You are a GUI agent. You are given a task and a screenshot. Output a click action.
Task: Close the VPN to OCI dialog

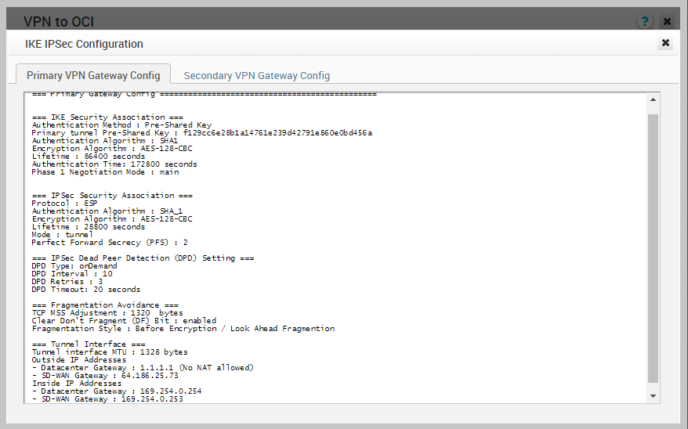coord(667,21)
